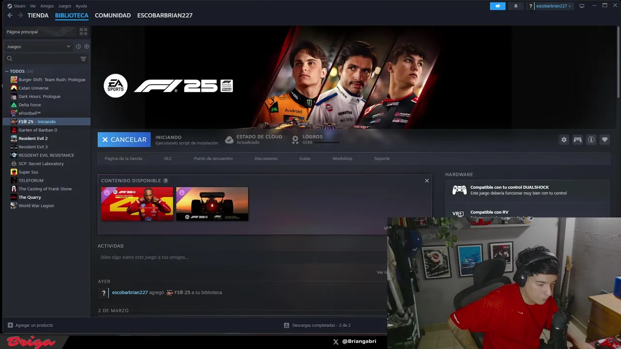621x349 pixels.
Task: Open controller configuration icon
Action: pyautogui.click(x=577, y=140)
